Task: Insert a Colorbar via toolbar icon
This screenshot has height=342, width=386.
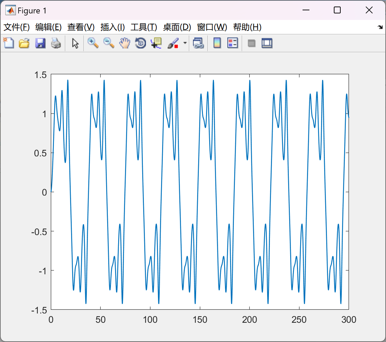Action: pyautogui.click(x=217, y=43)
